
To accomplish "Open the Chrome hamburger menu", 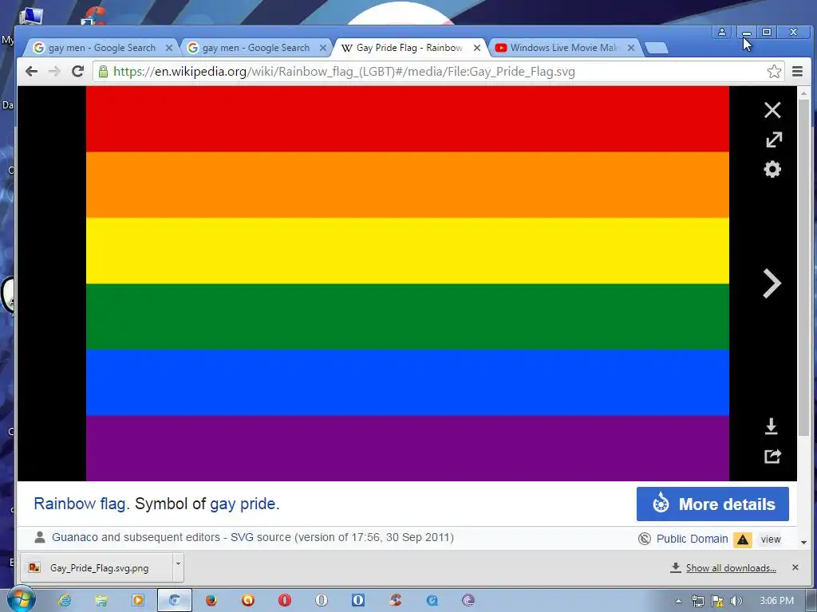I will tap(797, 71).
